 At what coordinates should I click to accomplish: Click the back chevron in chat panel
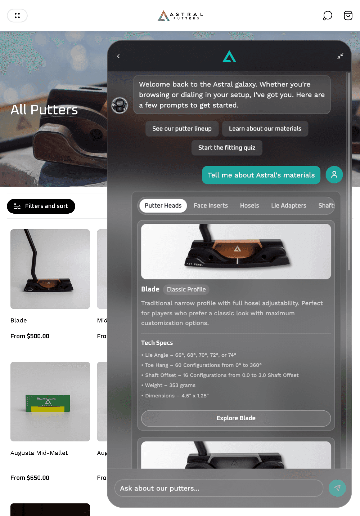pyautogui.click(x=118, y=56)
